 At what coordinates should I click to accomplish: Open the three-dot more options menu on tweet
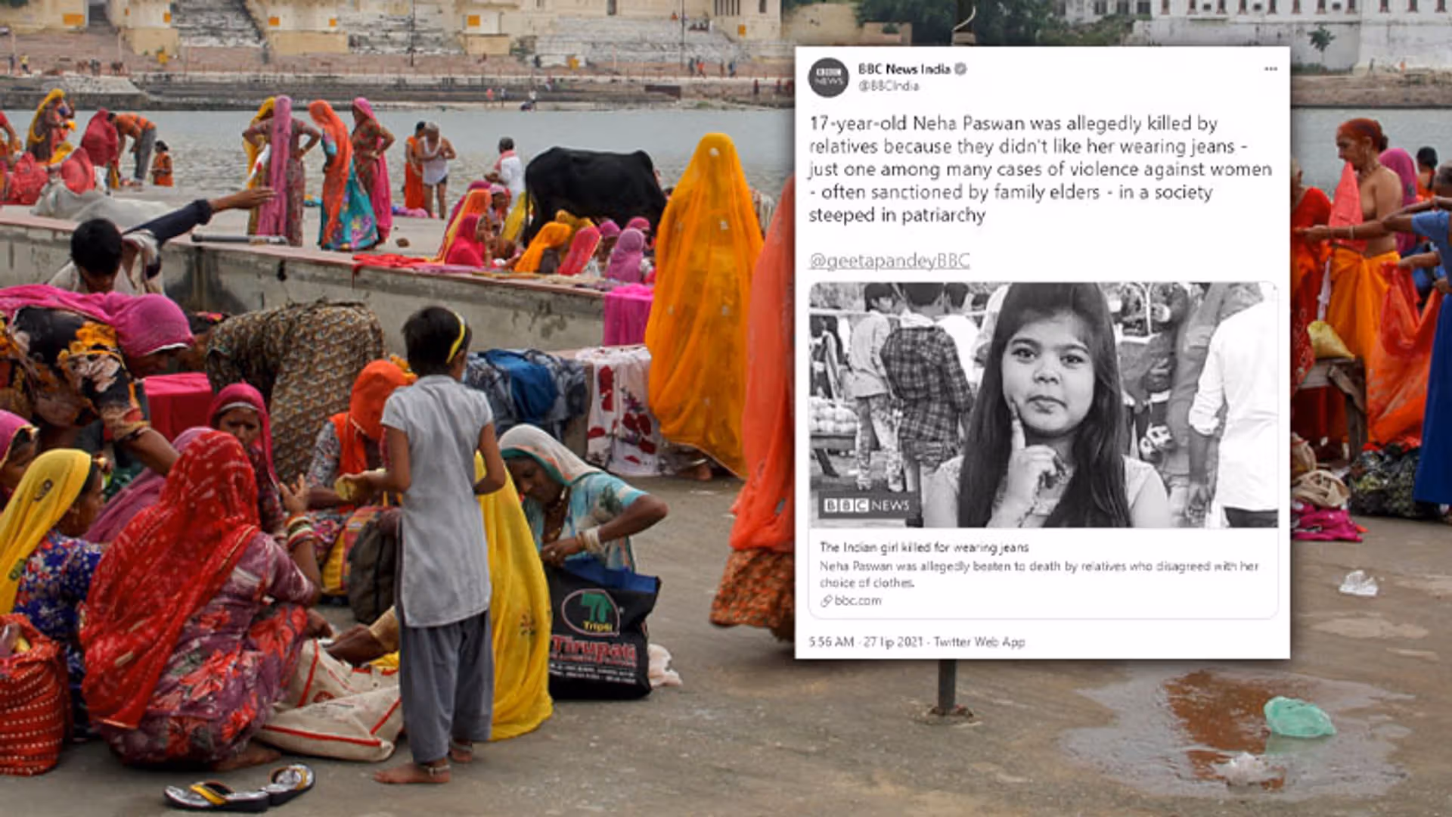click(1270, 69)
